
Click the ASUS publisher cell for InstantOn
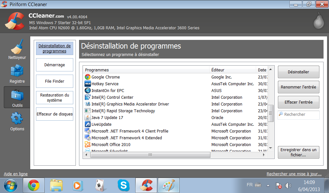pyautogui.click(x=216, y=90)
